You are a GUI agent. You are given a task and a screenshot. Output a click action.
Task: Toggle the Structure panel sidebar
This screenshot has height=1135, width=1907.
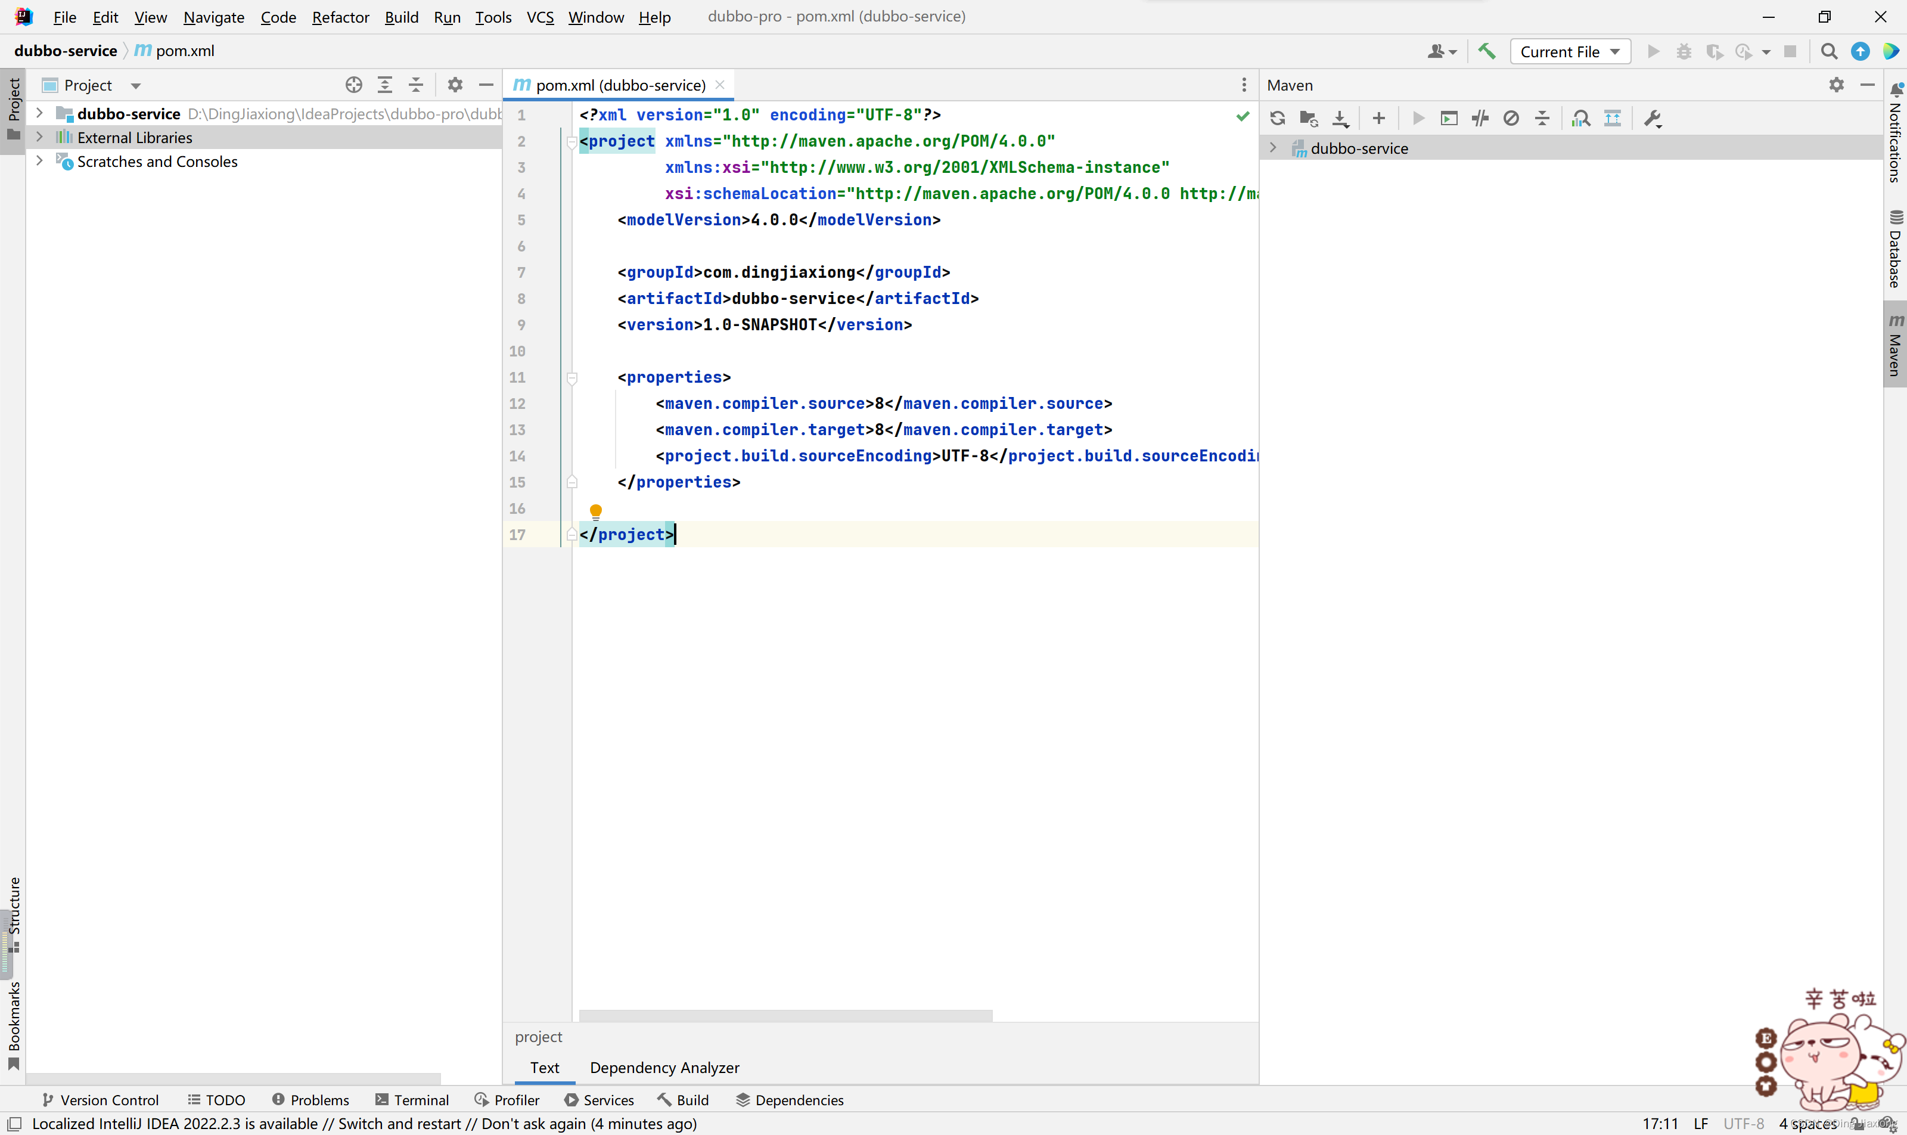(16, 917)
